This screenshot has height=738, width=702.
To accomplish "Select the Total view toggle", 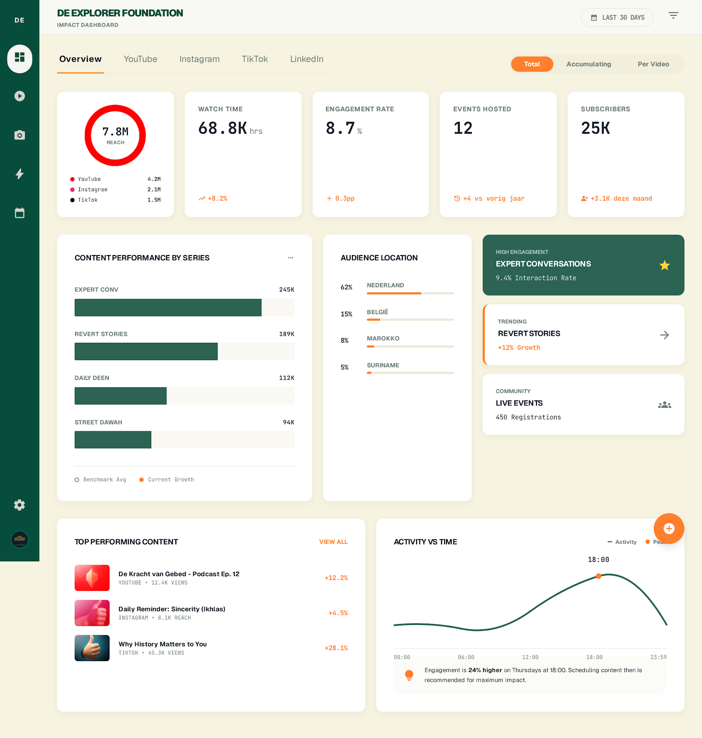I will point(532,64).
